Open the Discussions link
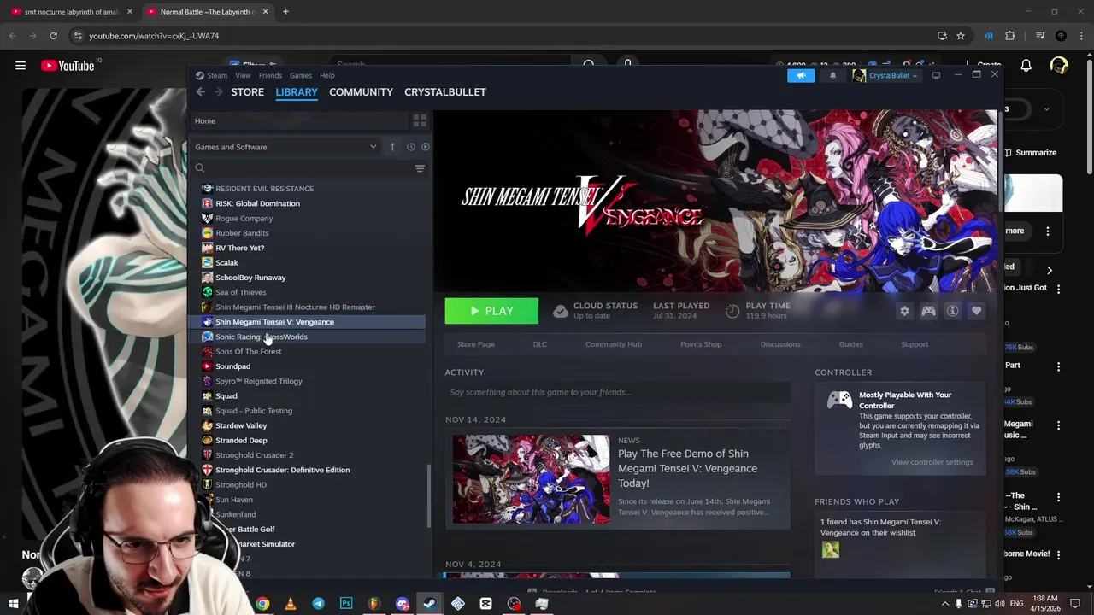 point(780,344)
